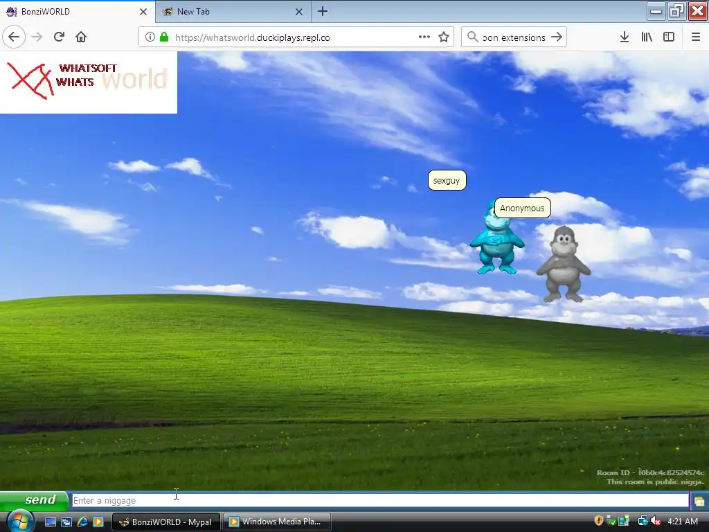Close the New Tab tab

click(x=299, y=12)
